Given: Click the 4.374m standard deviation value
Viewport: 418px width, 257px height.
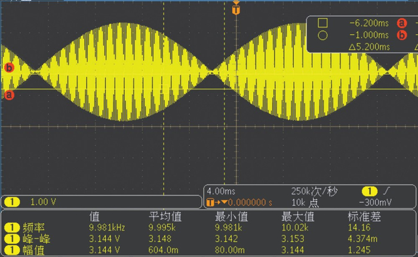Looking at the screenshot, I should [x=362, y=239].
